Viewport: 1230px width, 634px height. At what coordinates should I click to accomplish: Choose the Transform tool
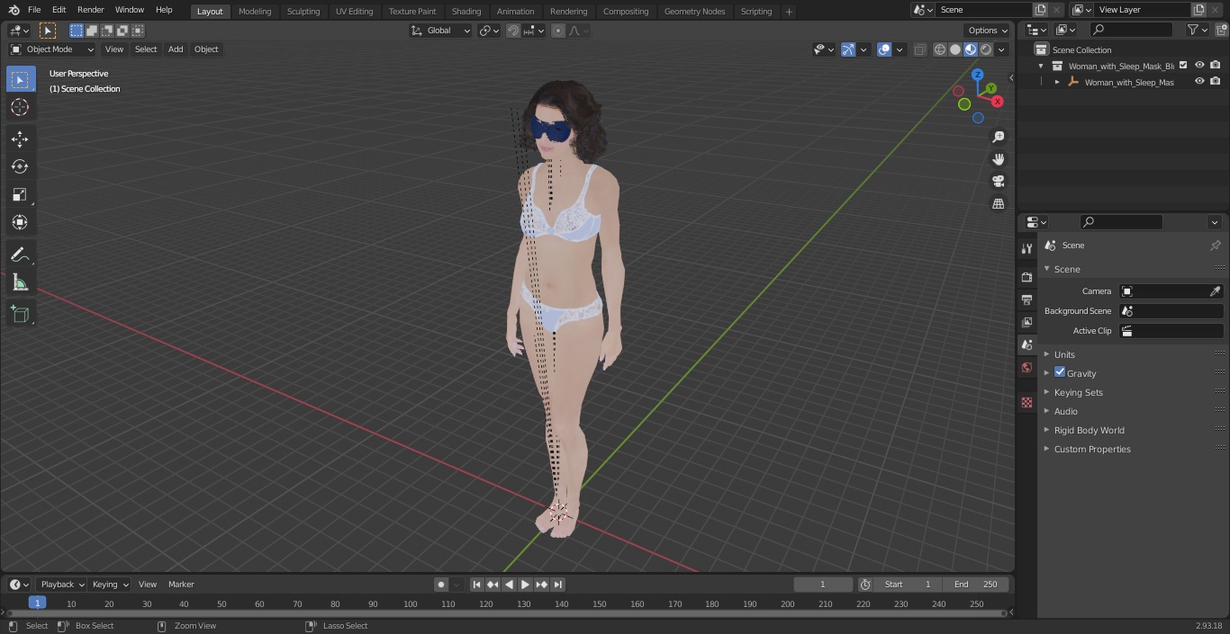[20, 222]
